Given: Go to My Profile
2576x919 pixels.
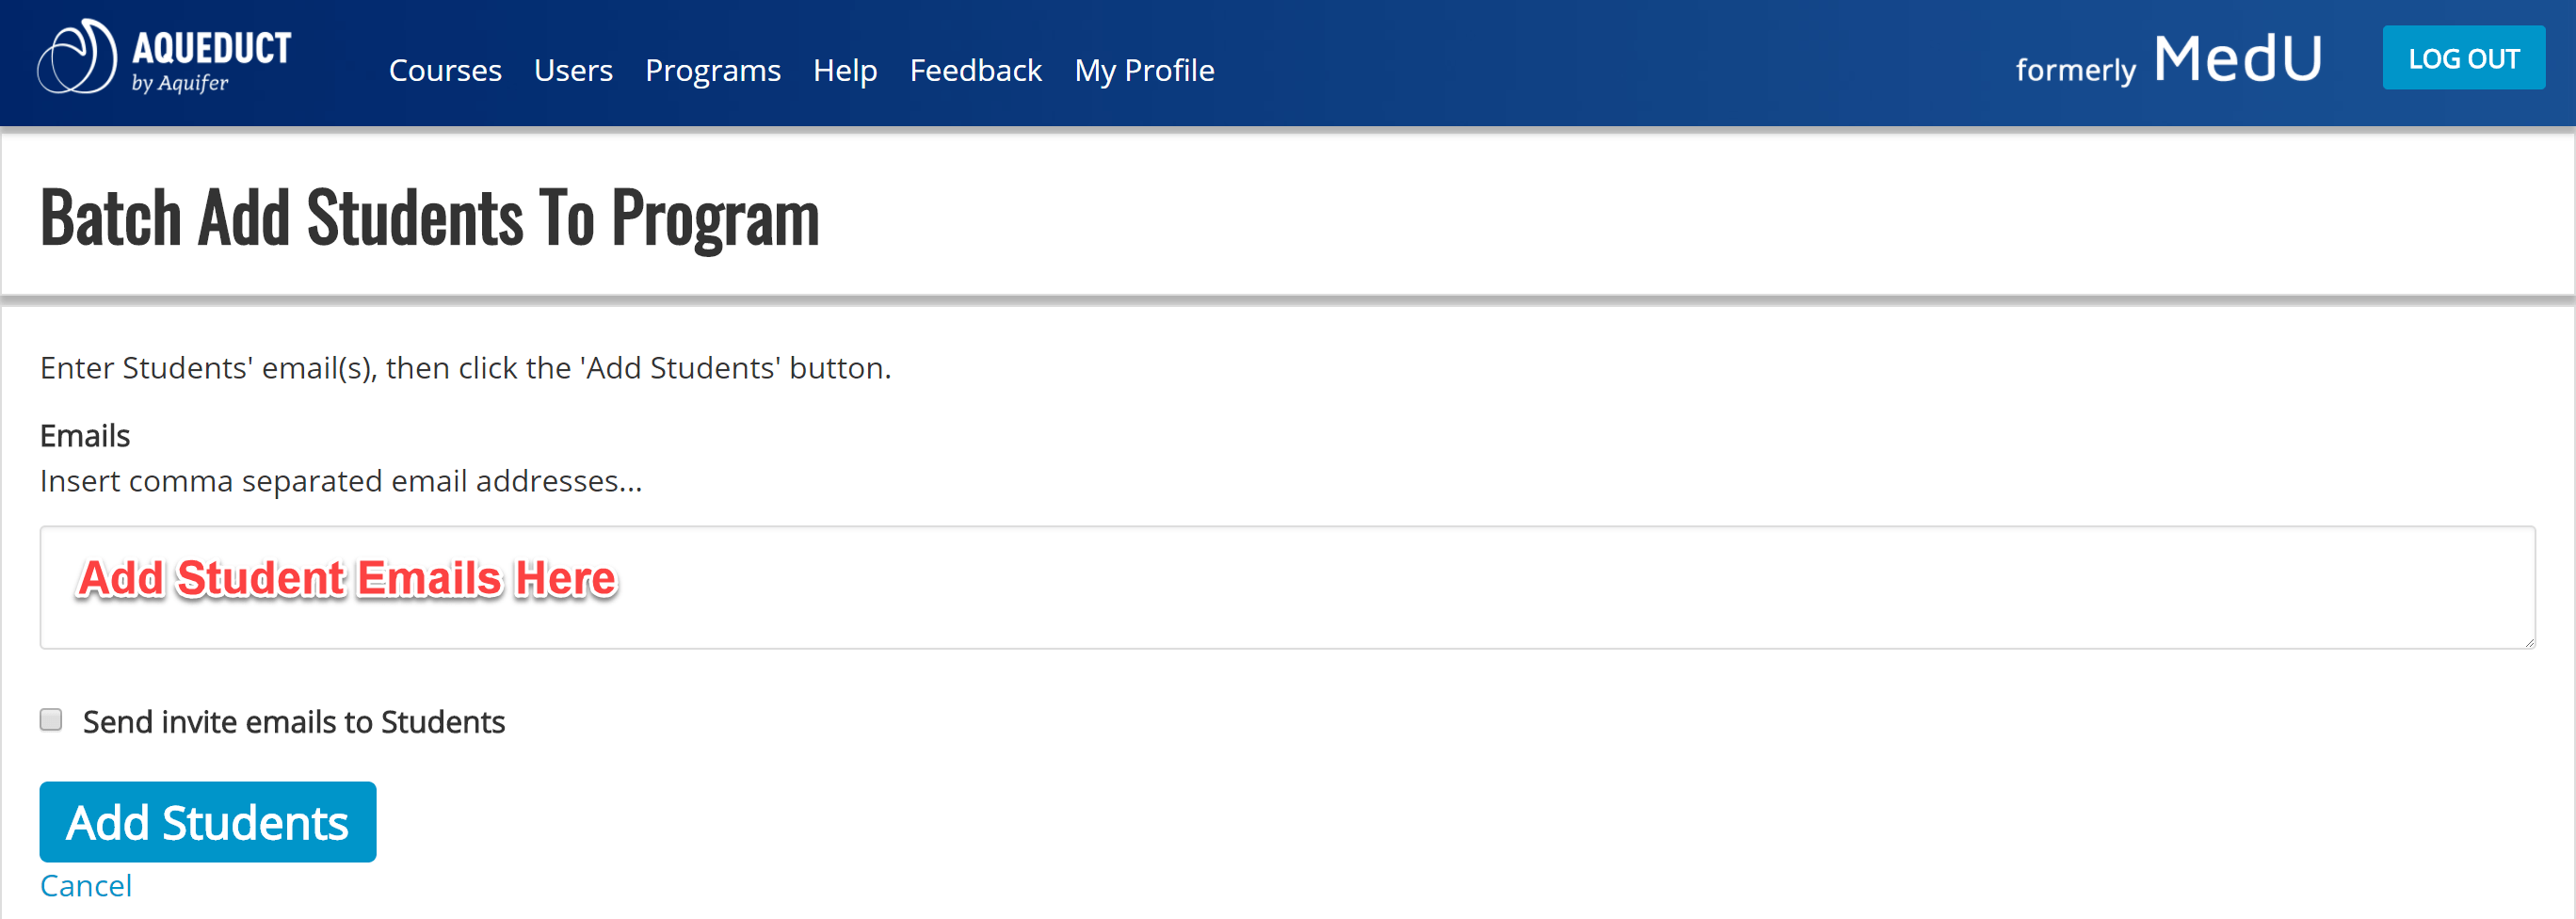Looking at the screenshot, I should pyautogui.click(x=1144, y=70).
